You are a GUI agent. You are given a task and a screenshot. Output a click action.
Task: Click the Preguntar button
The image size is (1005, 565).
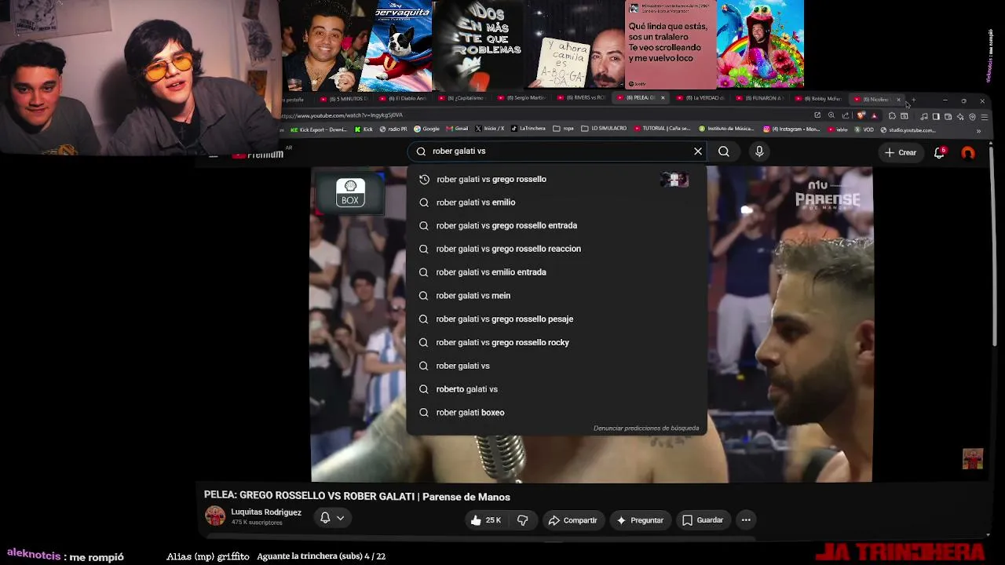click(640, 520)
